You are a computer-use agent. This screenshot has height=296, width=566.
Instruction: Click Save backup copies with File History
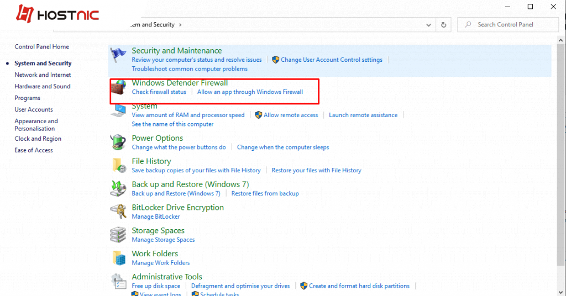pyautogui.click(x=196, y=170)
